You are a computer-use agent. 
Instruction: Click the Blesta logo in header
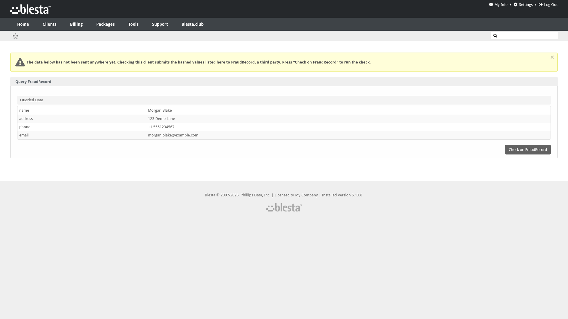[30, 9]
